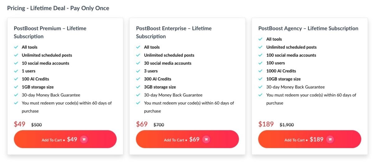Click PostBoost Premium – Lifetime Subscription title

click(x=50, y=32)
